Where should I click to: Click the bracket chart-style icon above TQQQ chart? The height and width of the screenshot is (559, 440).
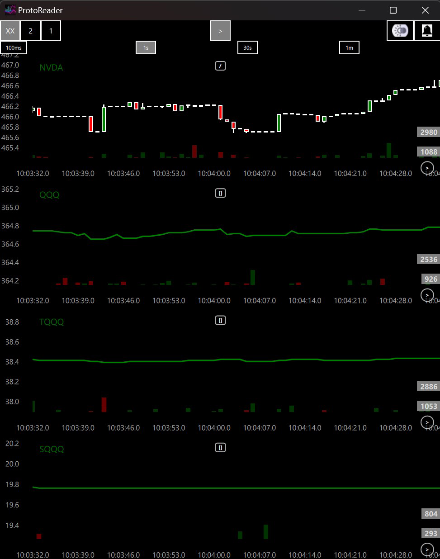(220, 320)
